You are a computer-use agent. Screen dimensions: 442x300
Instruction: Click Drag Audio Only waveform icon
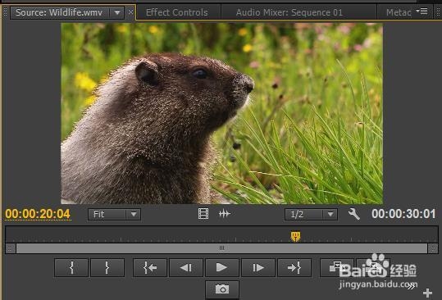(x=225, y=214)
